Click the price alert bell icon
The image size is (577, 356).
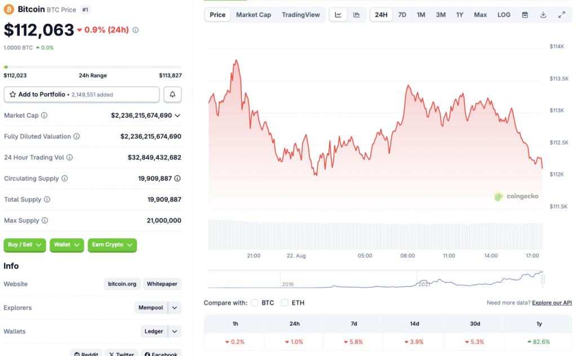click(x=172, y=95)
